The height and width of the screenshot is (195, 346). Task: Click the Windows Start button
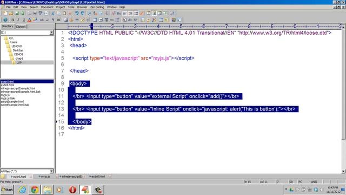point(7,190)
